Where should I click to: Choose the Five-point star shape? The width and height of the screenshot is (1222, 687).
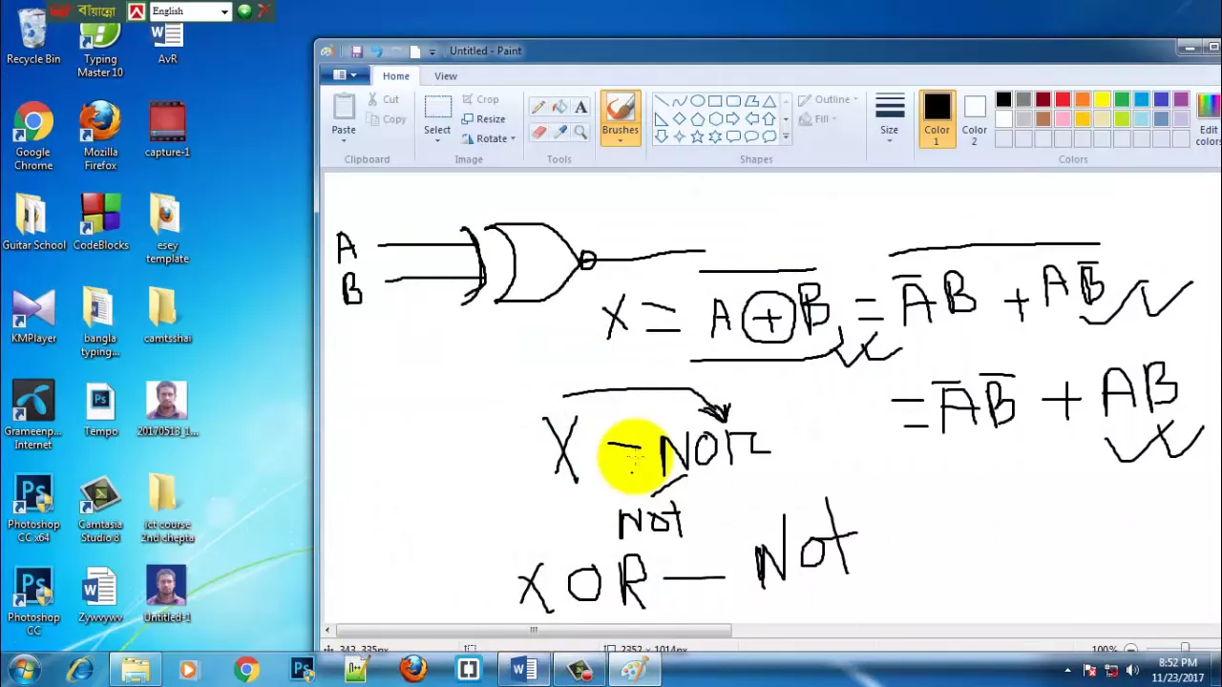tap(698, 136)
